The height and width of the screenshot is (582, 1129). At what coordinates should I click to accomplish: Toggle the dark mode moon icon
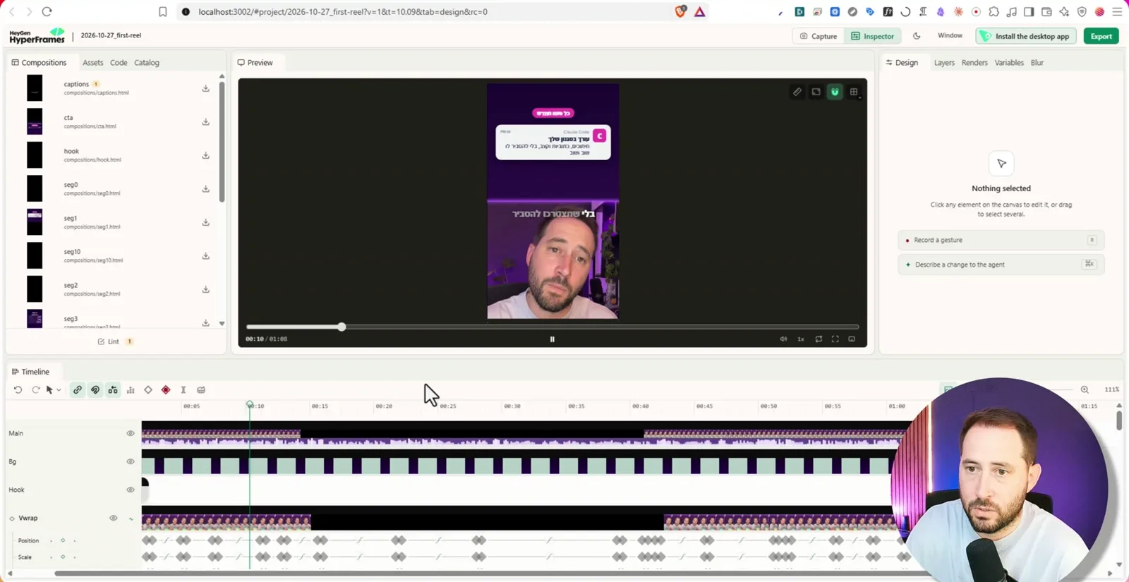coord(917,36)
